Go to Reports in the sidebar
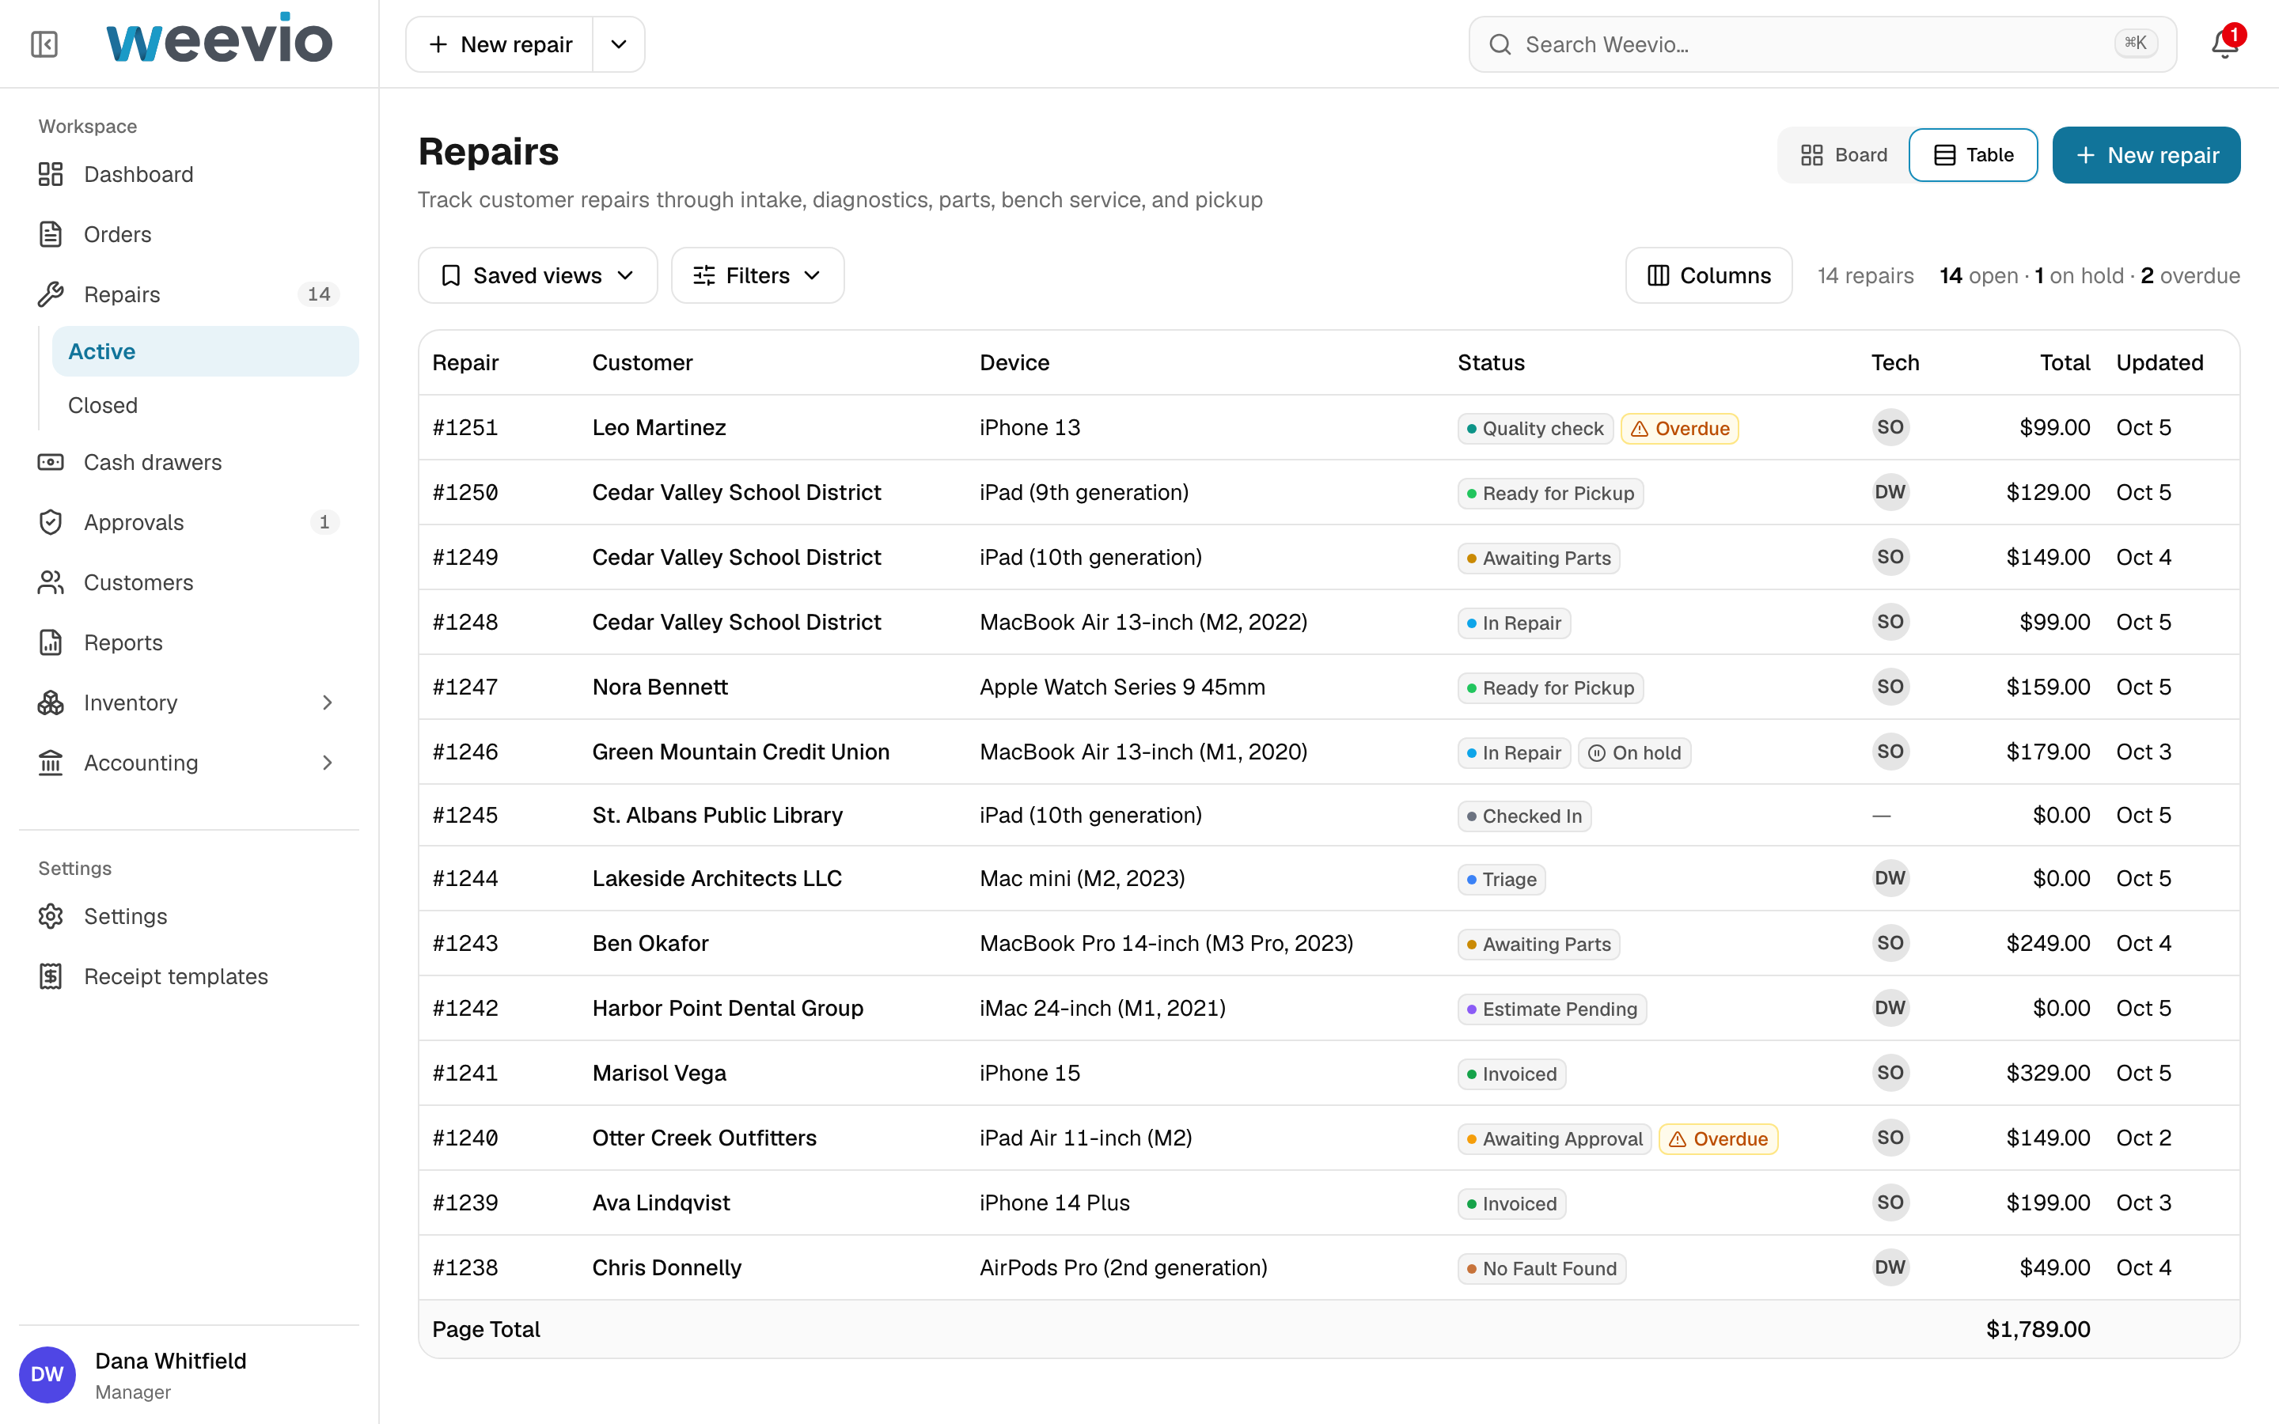This screenshot has height=1424, width=2279. point(188,643)
